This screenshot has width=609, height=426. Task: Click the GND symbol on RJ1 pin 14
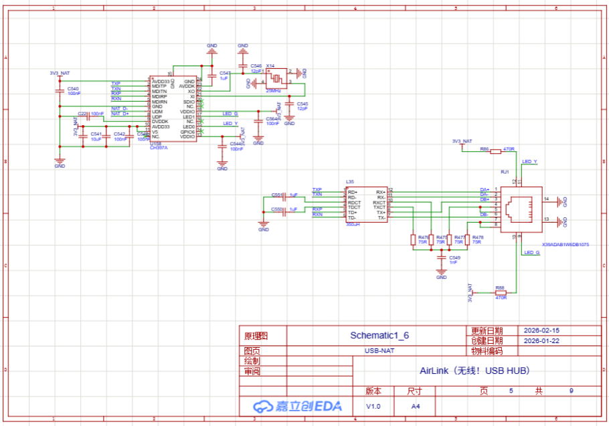pos(562,202)
